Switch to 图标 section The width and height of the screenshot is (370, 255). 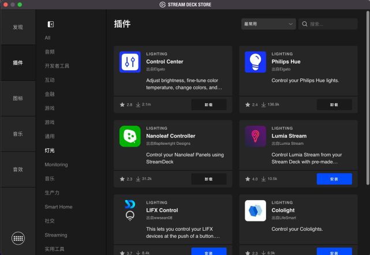pos(18,99)
